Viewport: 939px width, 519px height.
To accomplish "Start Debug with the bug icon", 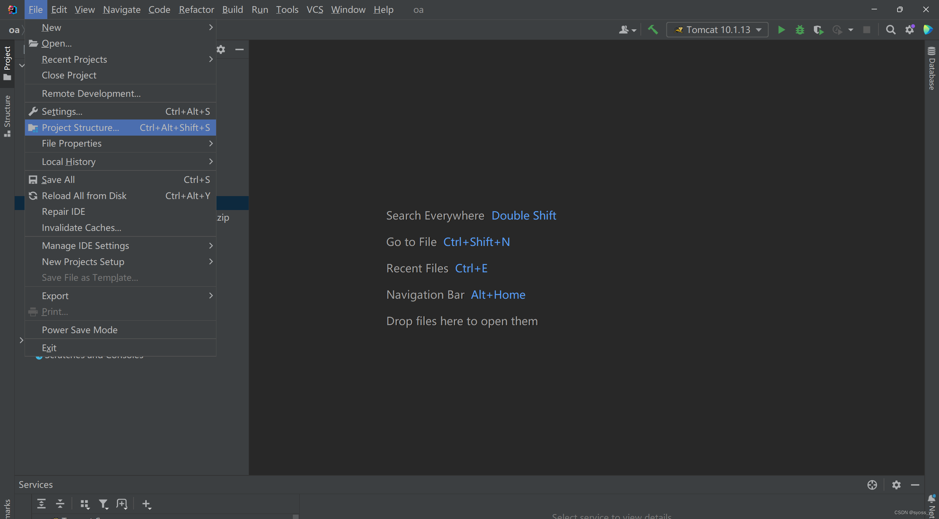I will pos(800,30).
